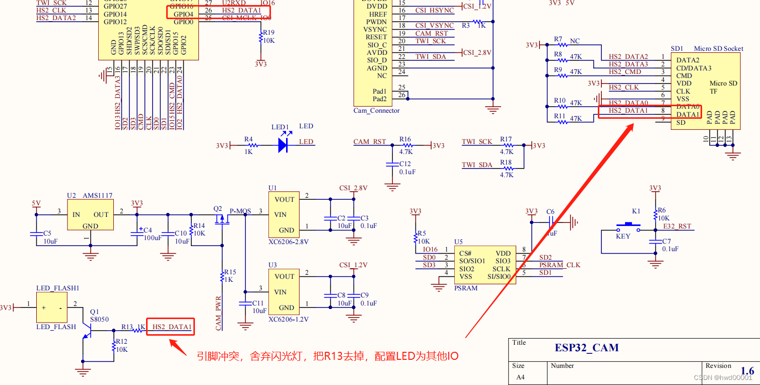Click the SCLK pin name on PSRAM

coord(502,269)
